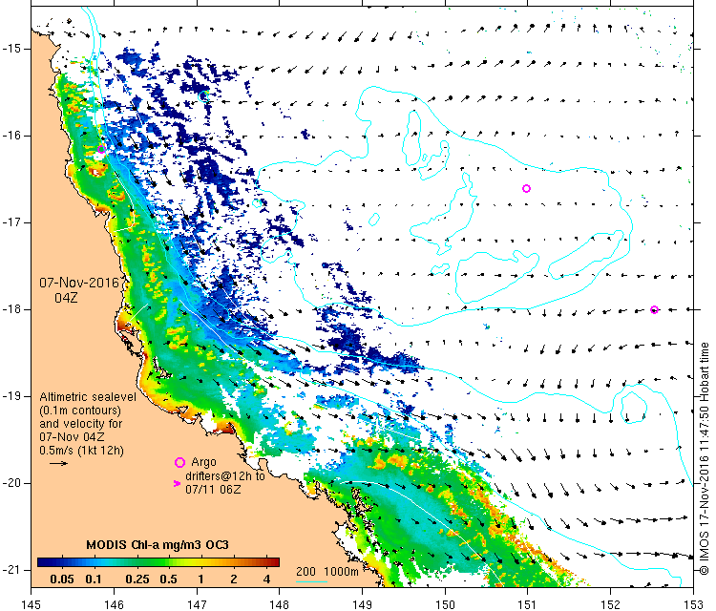Click the 147 longitude axis label

coord(197,604)
